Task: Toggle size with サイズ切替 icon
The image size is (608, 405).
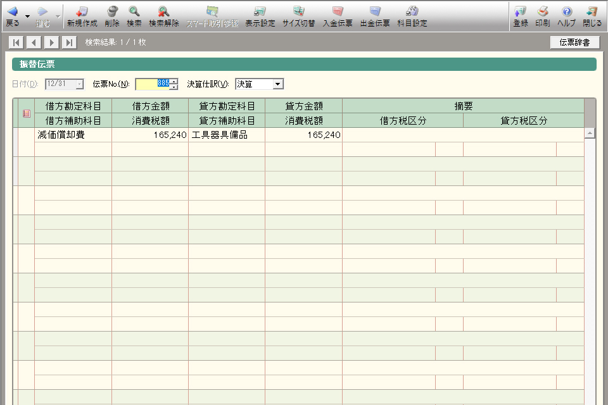Action: coord(298,16)
